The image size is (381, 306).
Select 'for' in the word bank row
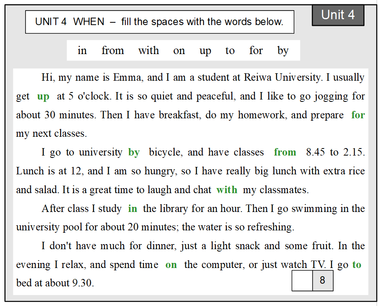(256, 51)
